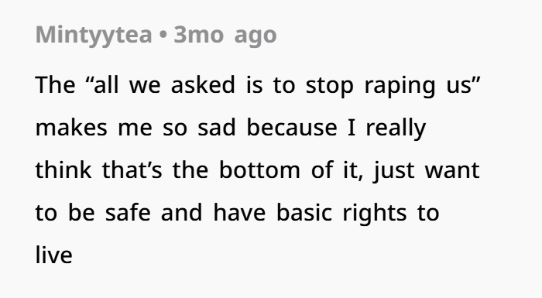542x298 pixels.
Task: Click the word think on the third line
Action: click(63, 170)
